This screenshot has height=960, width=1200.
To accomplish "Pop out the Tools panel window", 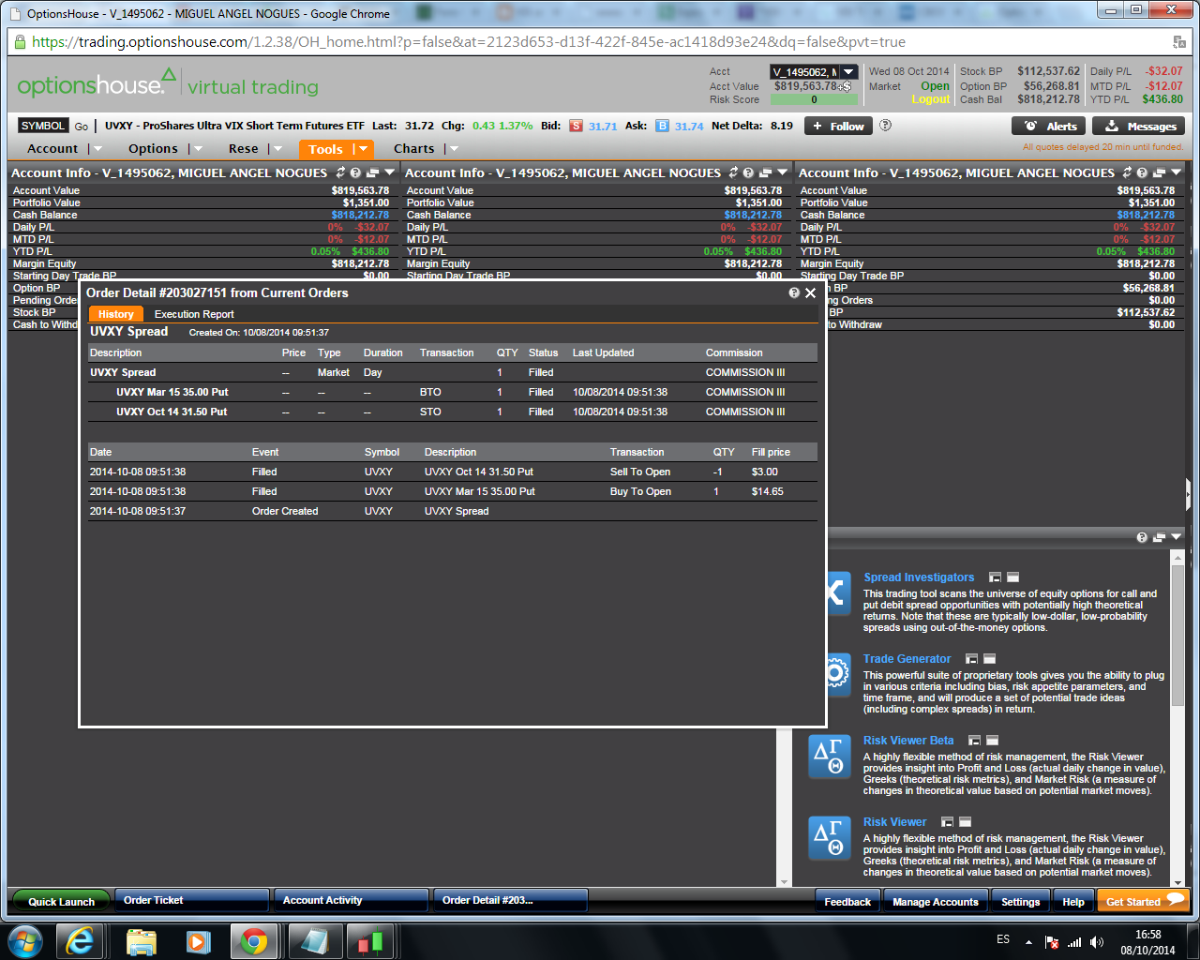I will point(1159,537).
